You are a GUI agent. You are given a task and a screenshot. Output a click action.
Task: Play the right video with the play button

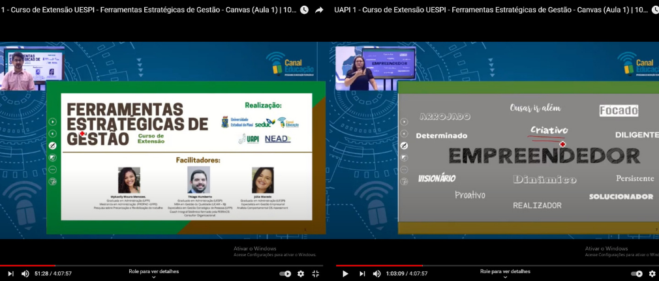click(345, 273)
